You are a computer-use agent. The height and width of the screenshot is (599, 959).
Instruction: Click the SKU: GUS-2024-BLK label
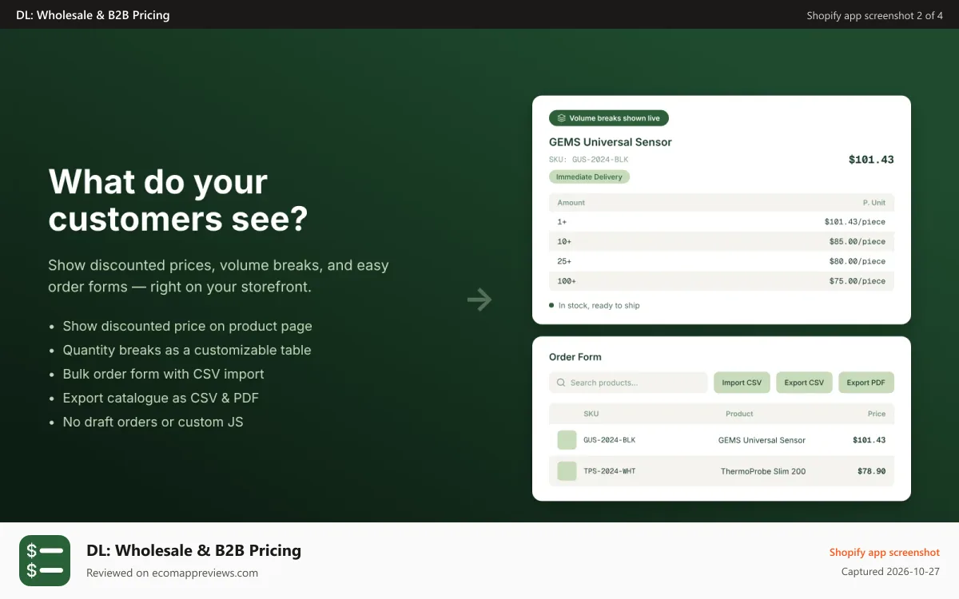pyautogui.click(x=589, y=160)
